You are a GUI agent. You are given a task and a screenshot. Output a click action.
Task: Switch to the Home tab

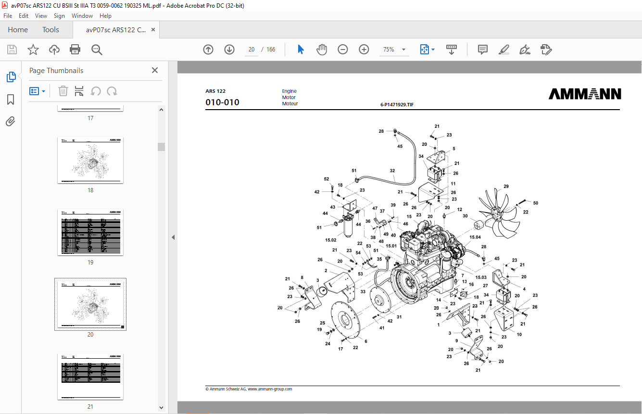[x=18, y=30]
